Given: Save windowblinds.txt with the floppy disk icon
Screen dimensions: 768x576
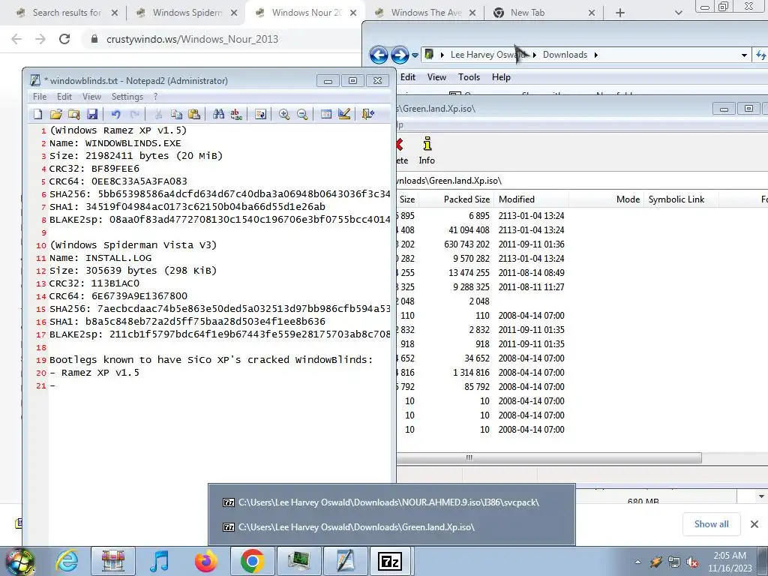Looking at the screenshot, I should [x=92, y=114].
